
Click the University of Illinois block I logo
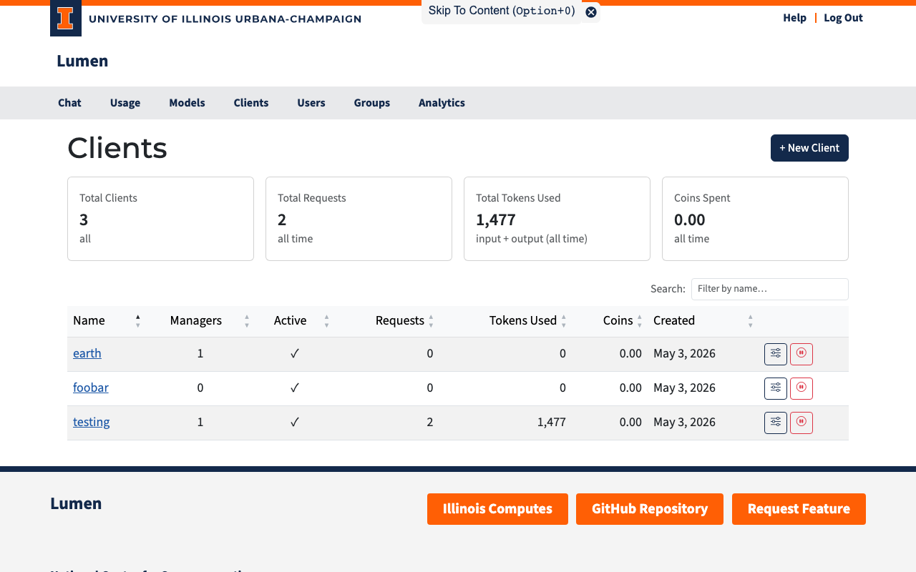tap(66, 19)
